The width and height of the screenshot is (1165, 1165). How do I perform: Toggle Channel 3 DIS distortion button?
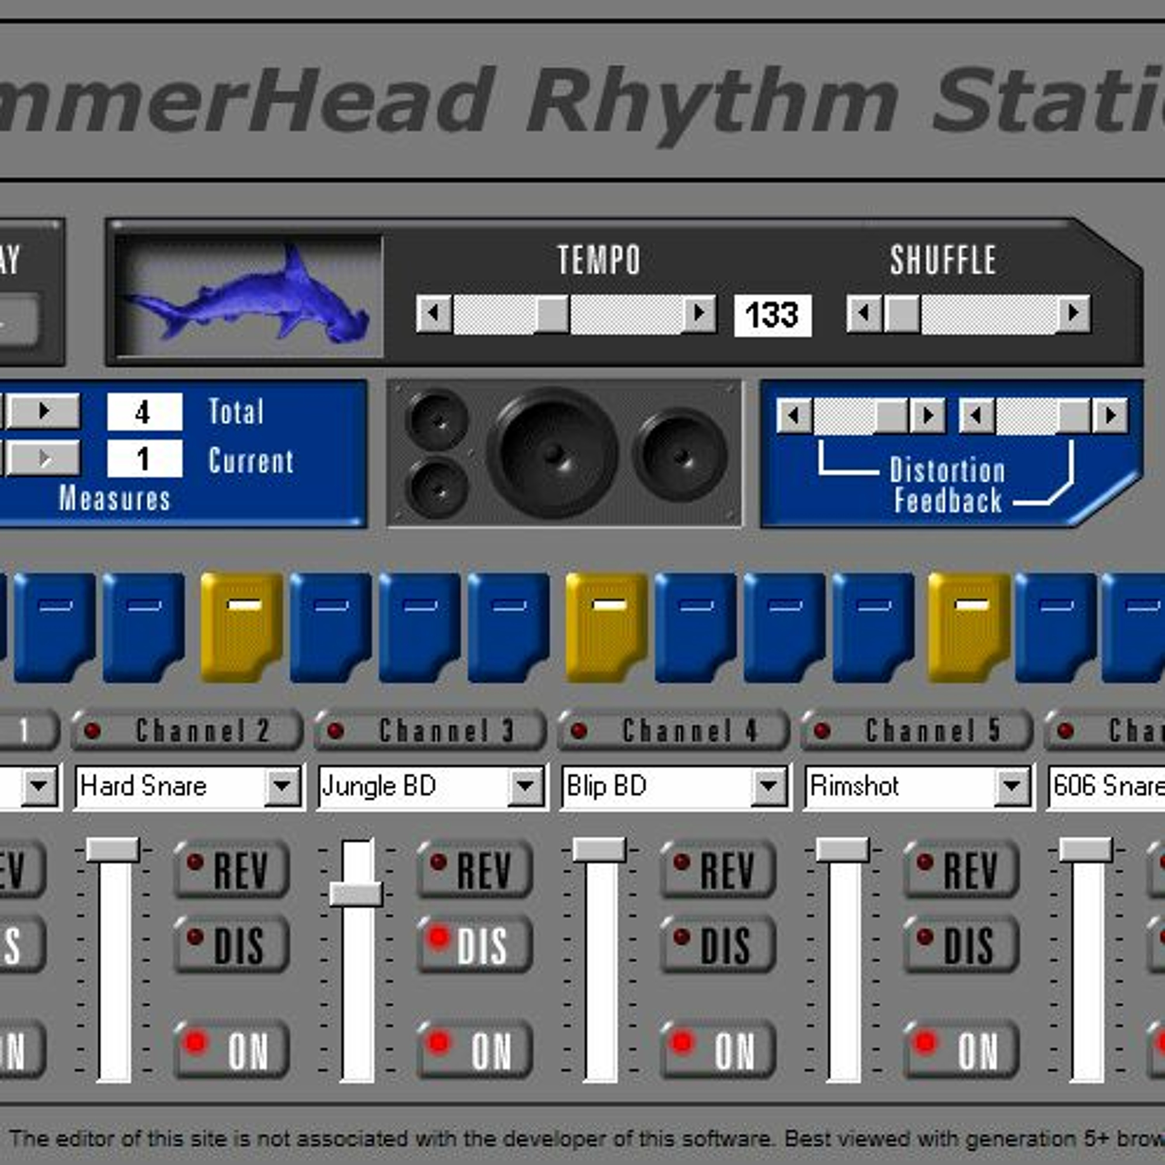tap(475, 945)
